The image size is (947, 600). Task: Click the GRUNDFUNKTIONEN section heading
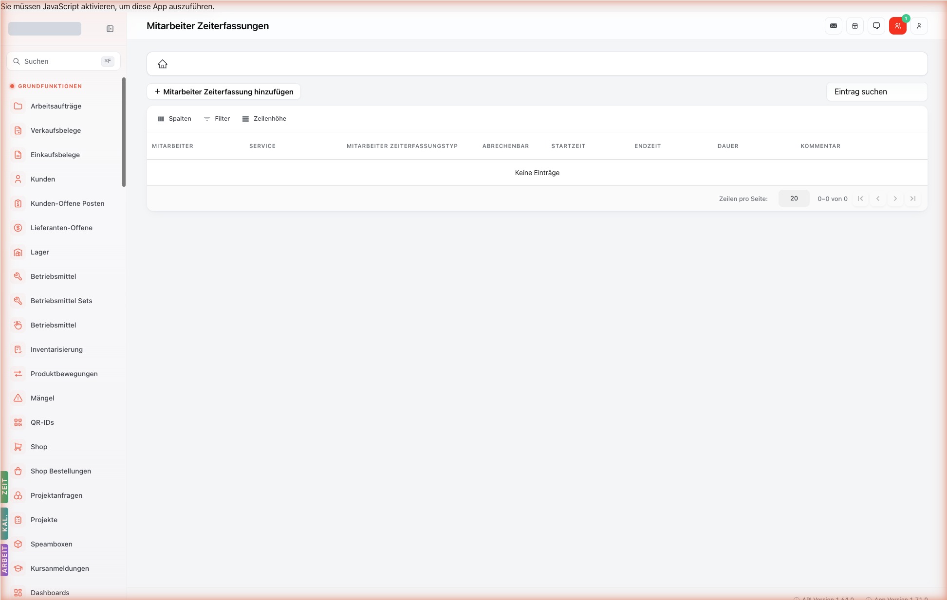click(50, 86)
